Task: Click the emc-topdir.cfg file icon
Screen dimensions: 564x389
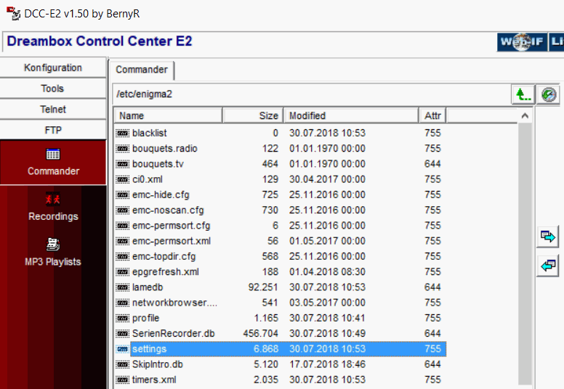Action: 123,257
